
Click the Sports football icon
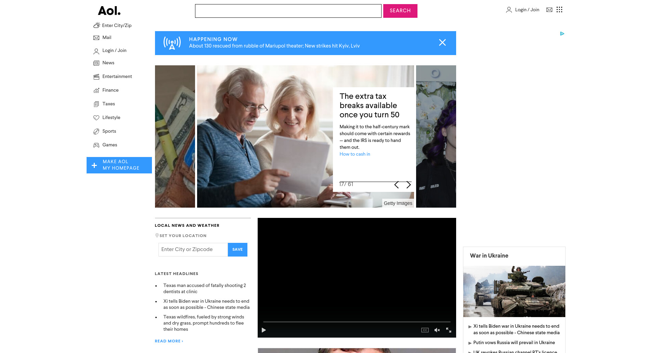(96, 131)
